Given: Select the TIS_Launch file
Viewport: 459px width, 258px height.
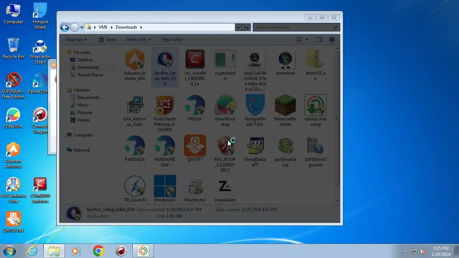Looking at the screenshot, I should 134,189.
